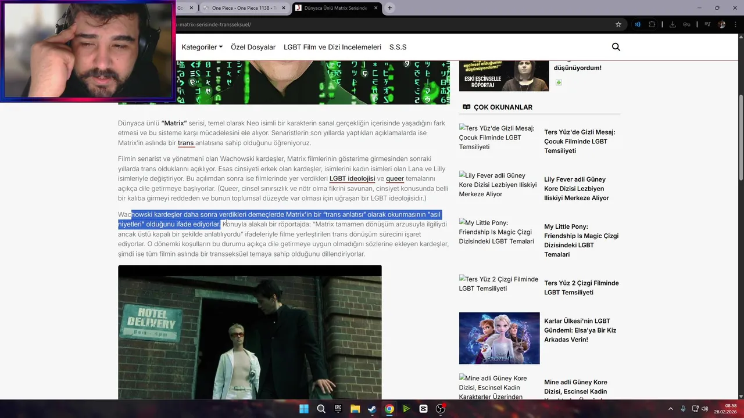Viewport: 744px width, 418px height.
Task: Click the microphone tray icon
Action: coord(683,409)
